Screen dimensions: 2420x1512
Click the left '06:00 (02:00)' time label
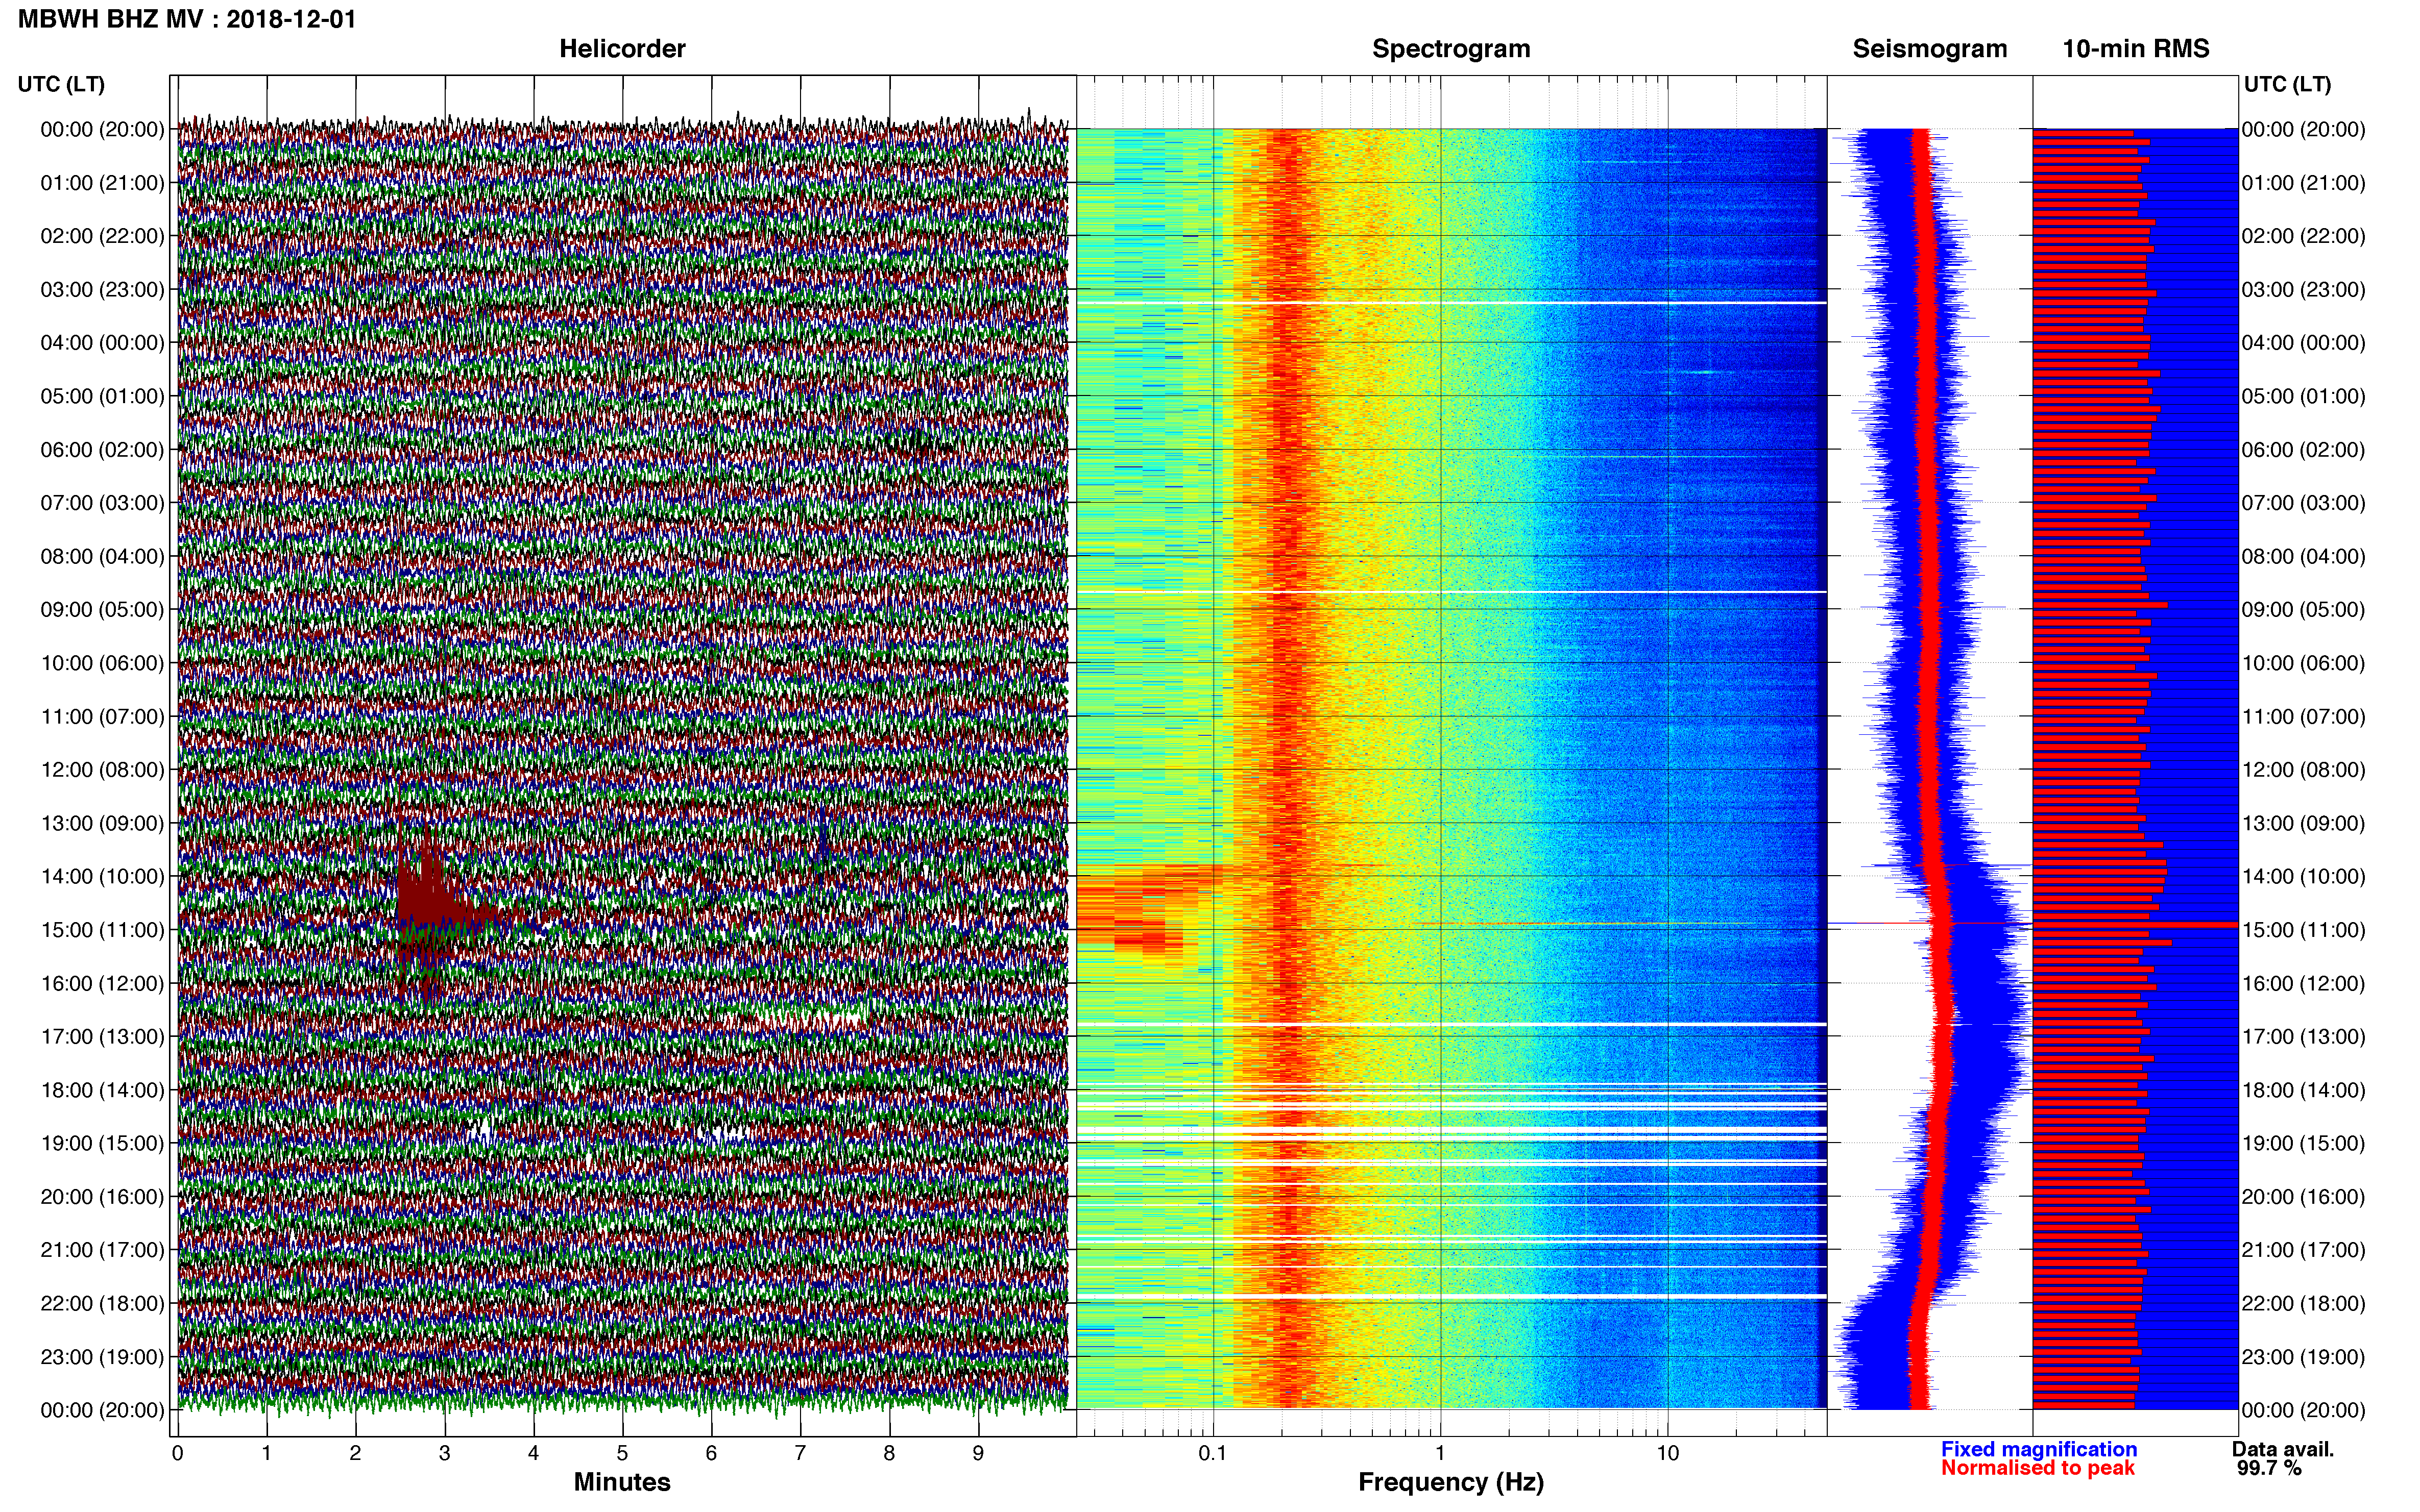[102, 450]
